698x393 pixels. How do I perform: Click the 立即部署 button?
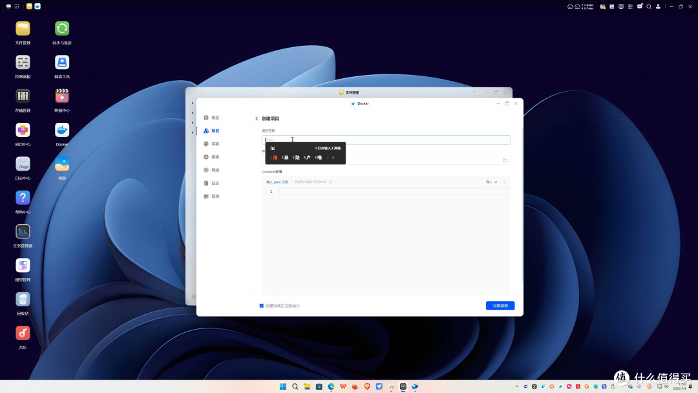point(500,306)
